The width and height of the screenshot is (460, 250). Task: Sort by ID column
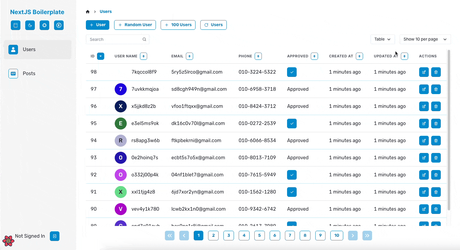point(101,56)
